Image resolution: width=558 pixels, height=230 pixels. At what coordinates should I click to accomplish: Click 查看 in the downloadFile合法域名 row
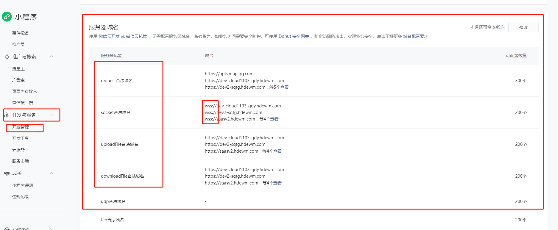pyautogui.click(x=277, y=183)
